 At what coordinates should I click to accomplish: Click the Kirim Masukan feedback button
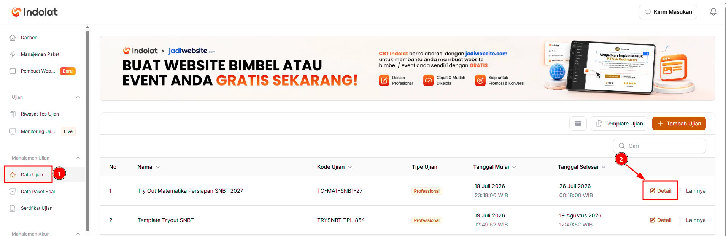click(x=668, y=12)
